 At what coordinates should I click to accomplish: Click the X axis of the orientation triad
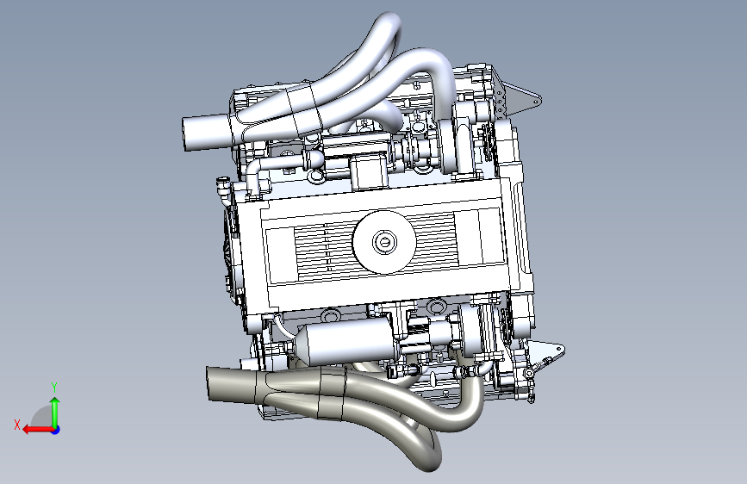click(x=38, y=430)
